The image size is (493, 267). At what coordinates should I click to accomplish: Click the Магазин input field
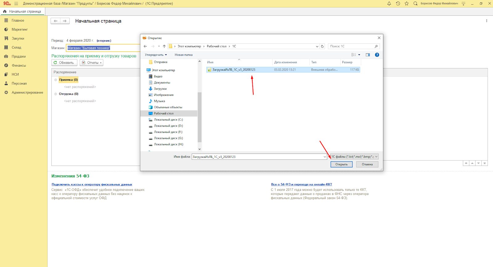click(x=103, y=48)
